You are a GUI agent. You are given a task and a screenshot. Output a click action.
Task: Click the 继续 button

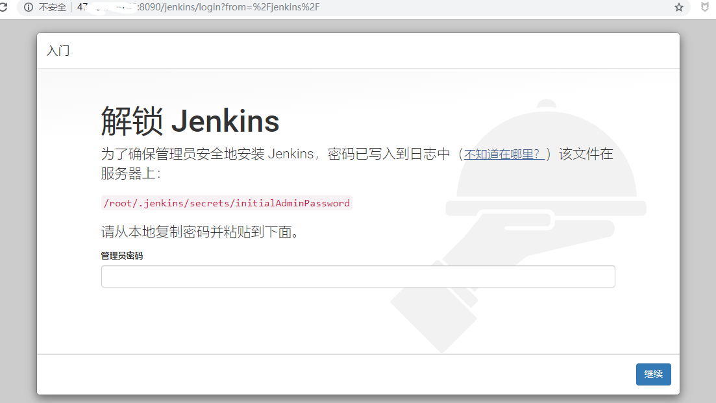(654, 374)
